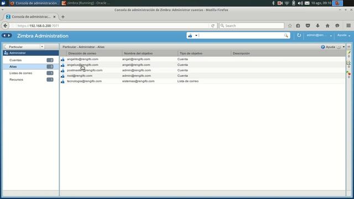This screenshot has width=354, height=199.
Task: Click the Firefox Search box
Action: (252, 26)
